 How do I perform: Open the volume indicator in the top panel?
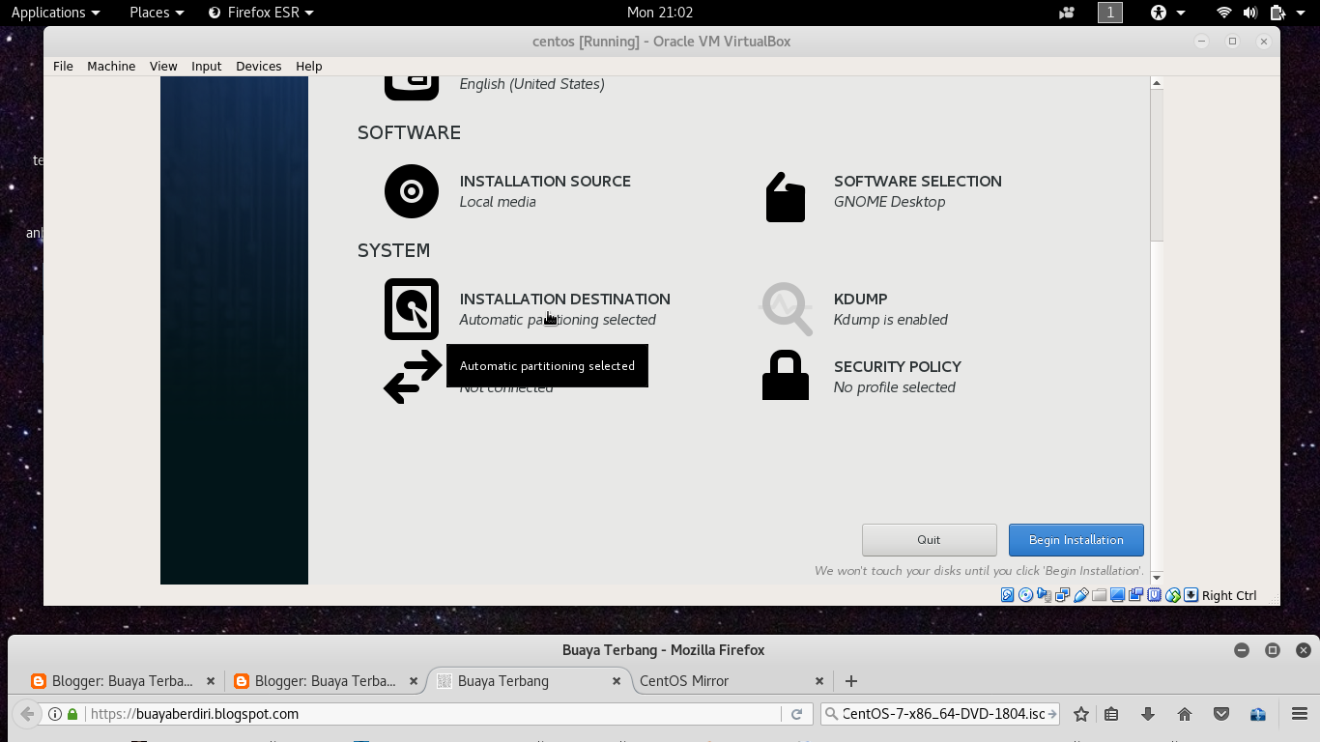coord(1250,13)
